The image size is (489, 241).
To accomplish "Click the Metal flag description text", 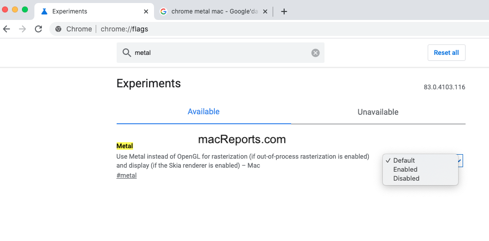I will click(243, 161).
